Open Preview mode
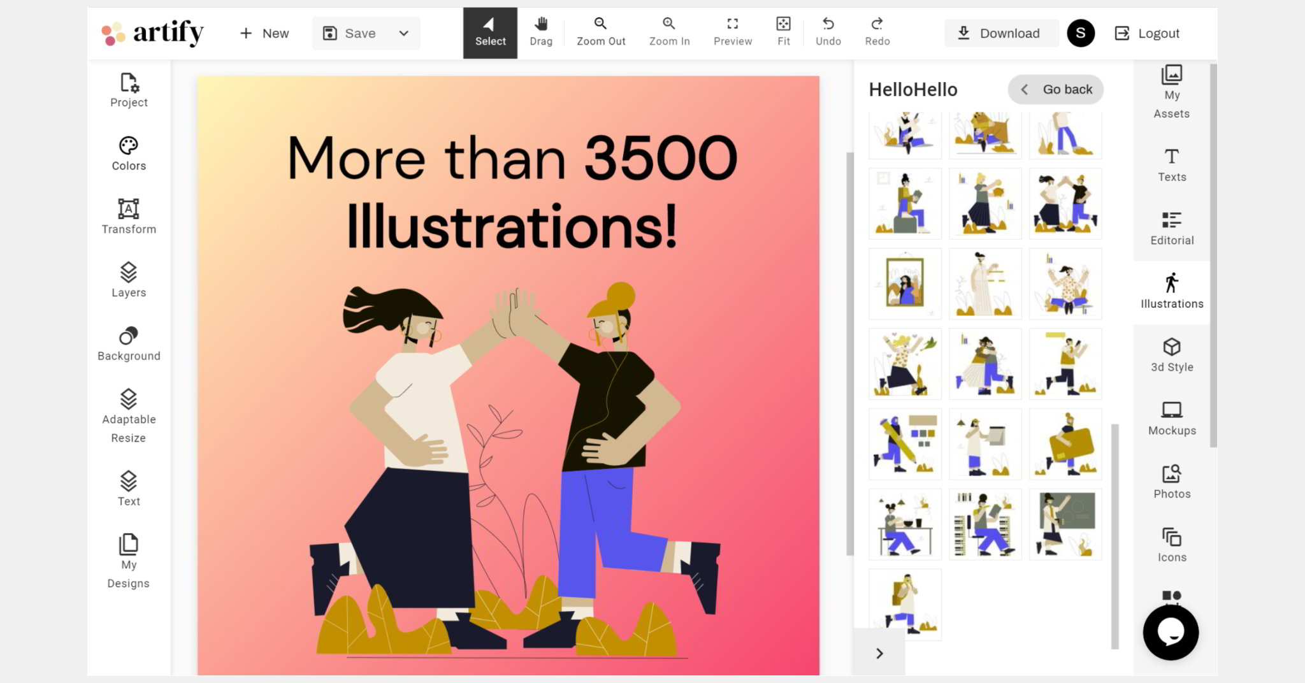 [x=733, y=33]
